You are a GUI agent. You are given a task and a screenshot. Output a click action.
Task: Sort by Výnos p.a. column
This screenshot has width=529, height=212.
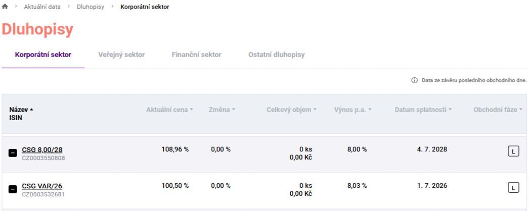[x=352, y=110]
